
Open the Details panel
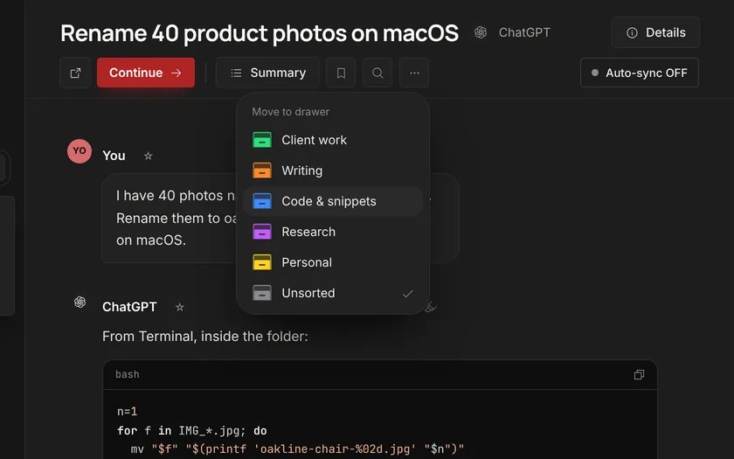[x=656, y=33]
